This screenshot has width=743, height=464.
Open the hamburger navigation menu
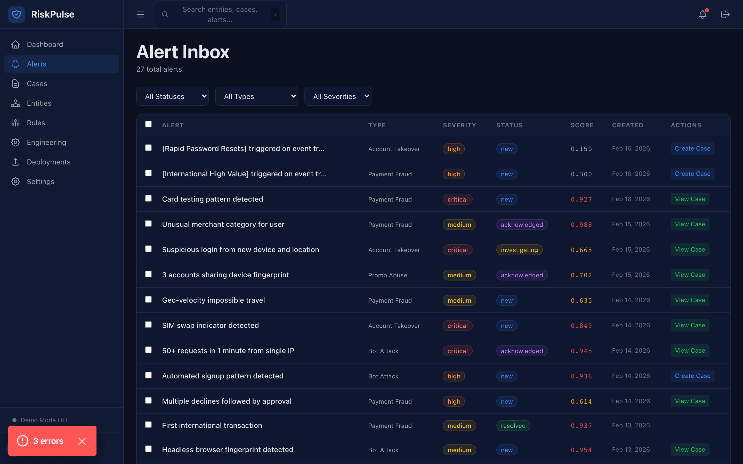point(140,14)
